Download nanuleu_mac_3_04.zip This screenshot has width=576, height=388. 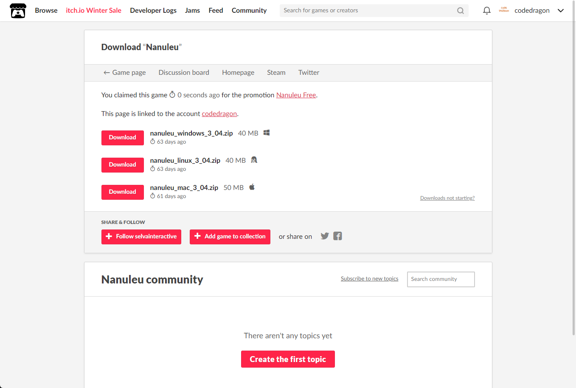coord(123,192)
